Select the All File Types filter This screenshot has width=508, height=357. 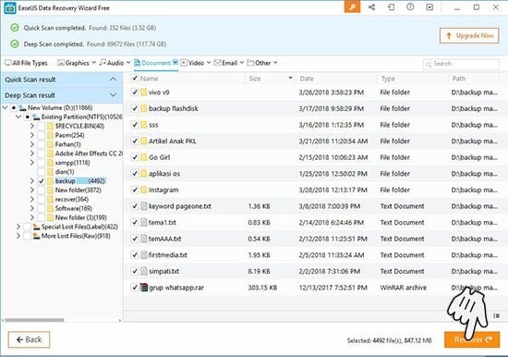coord(26,63)
